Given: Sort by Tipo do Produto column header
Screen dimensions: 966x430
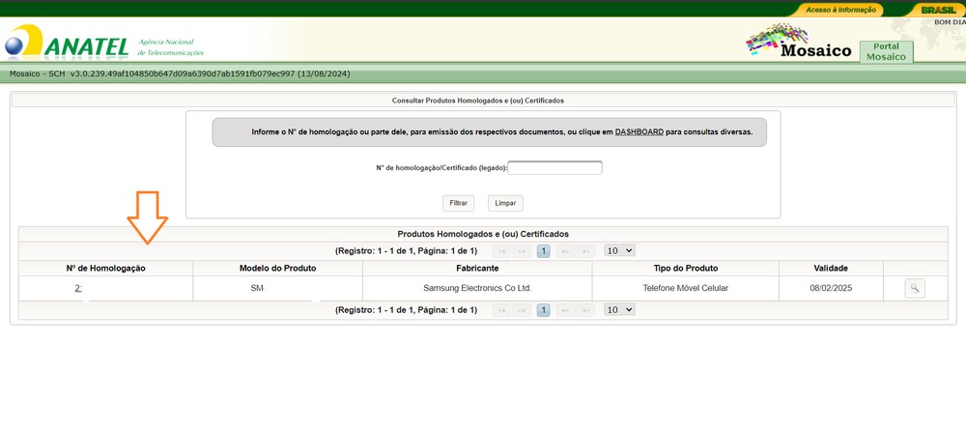Looking at the screenshot, I should click(x=686, y=268).
